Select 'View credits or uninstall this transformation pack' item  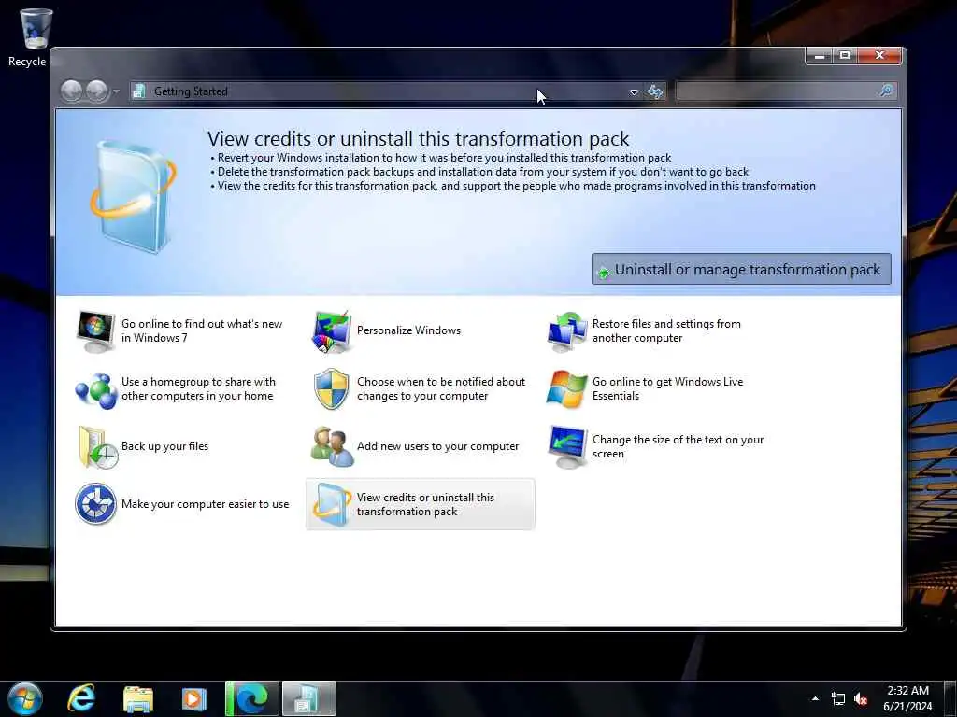420,504
